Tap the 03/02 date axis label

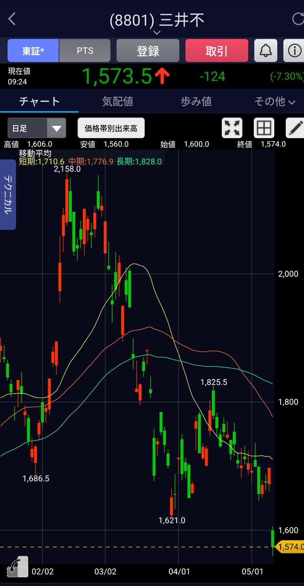point(105,571)
